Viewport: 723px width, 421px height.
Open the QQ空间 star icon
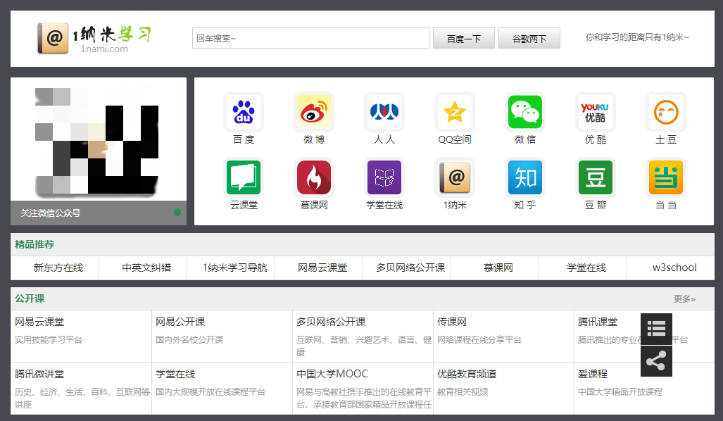pos(455,112)
